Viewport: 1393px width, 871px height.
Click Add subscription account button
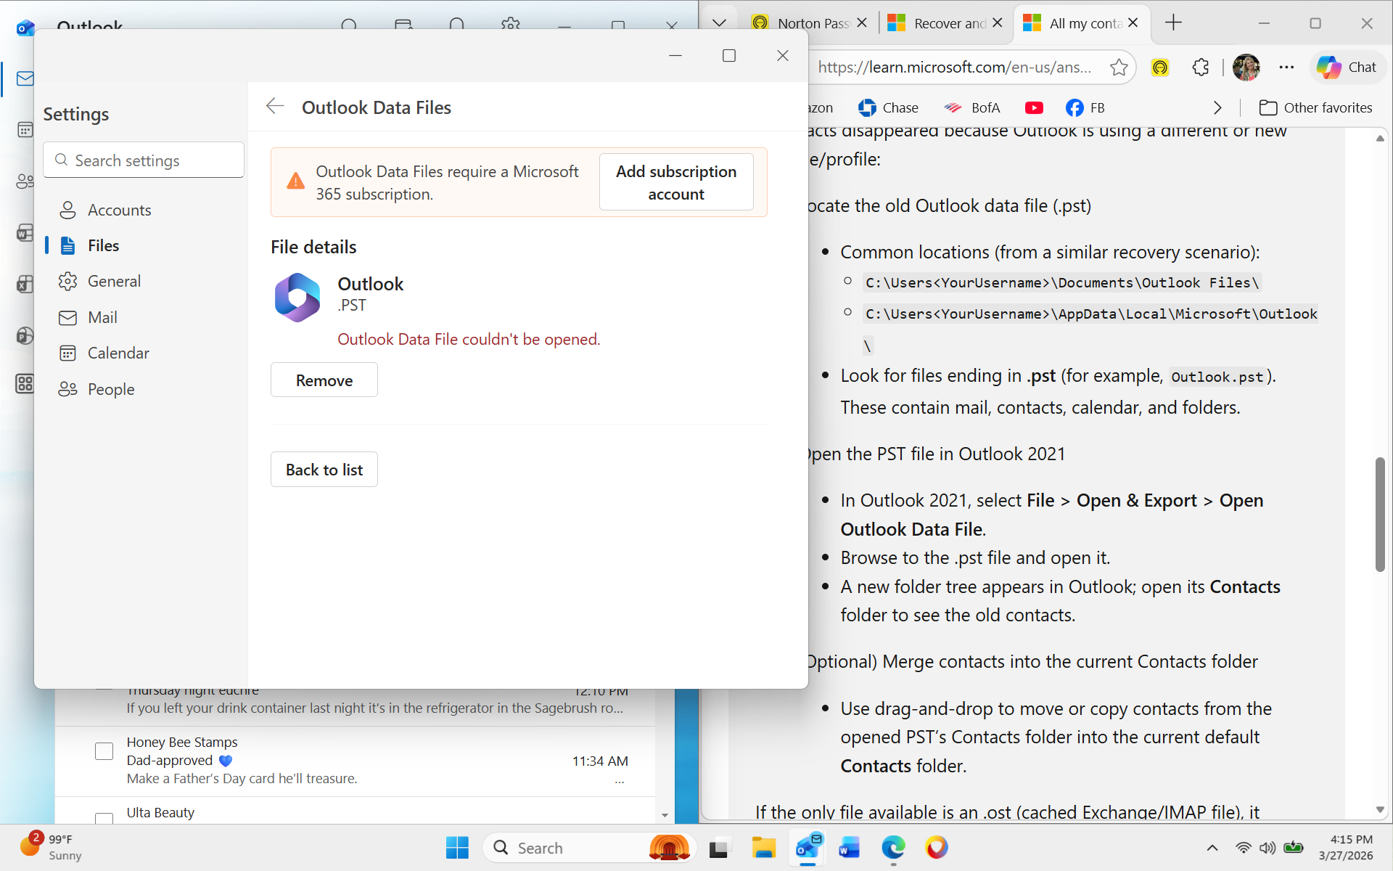[x=676, y=182]
